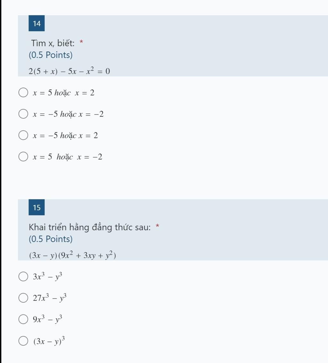The image size is (328, 363).
Task: Click "(0.5 Points)" under question 15
Action: [x=51, y=239]
